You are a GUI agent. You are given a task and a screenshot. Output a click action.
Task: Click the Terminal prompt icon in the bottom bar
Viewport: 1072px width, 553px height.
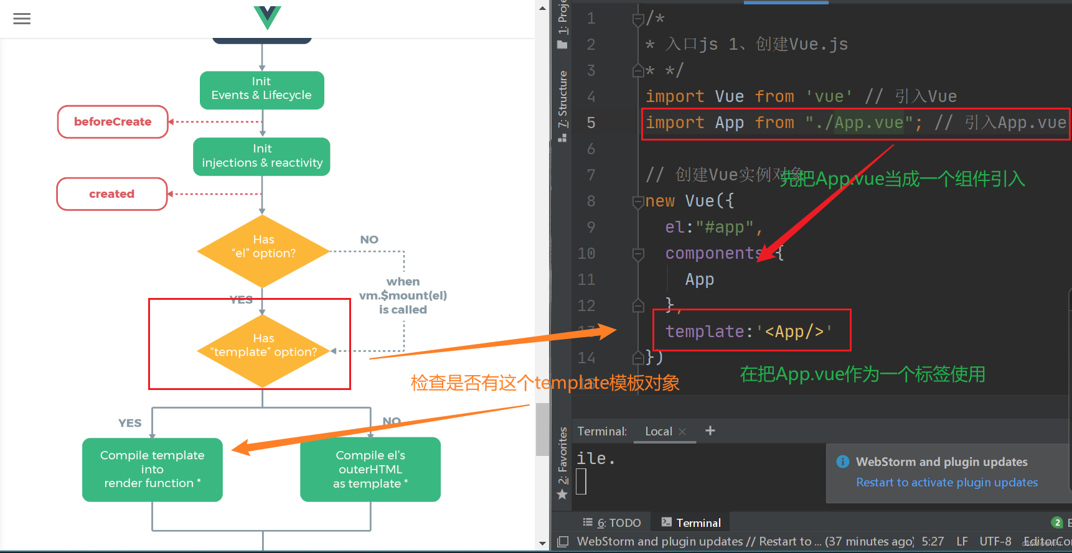click(667, 523)
